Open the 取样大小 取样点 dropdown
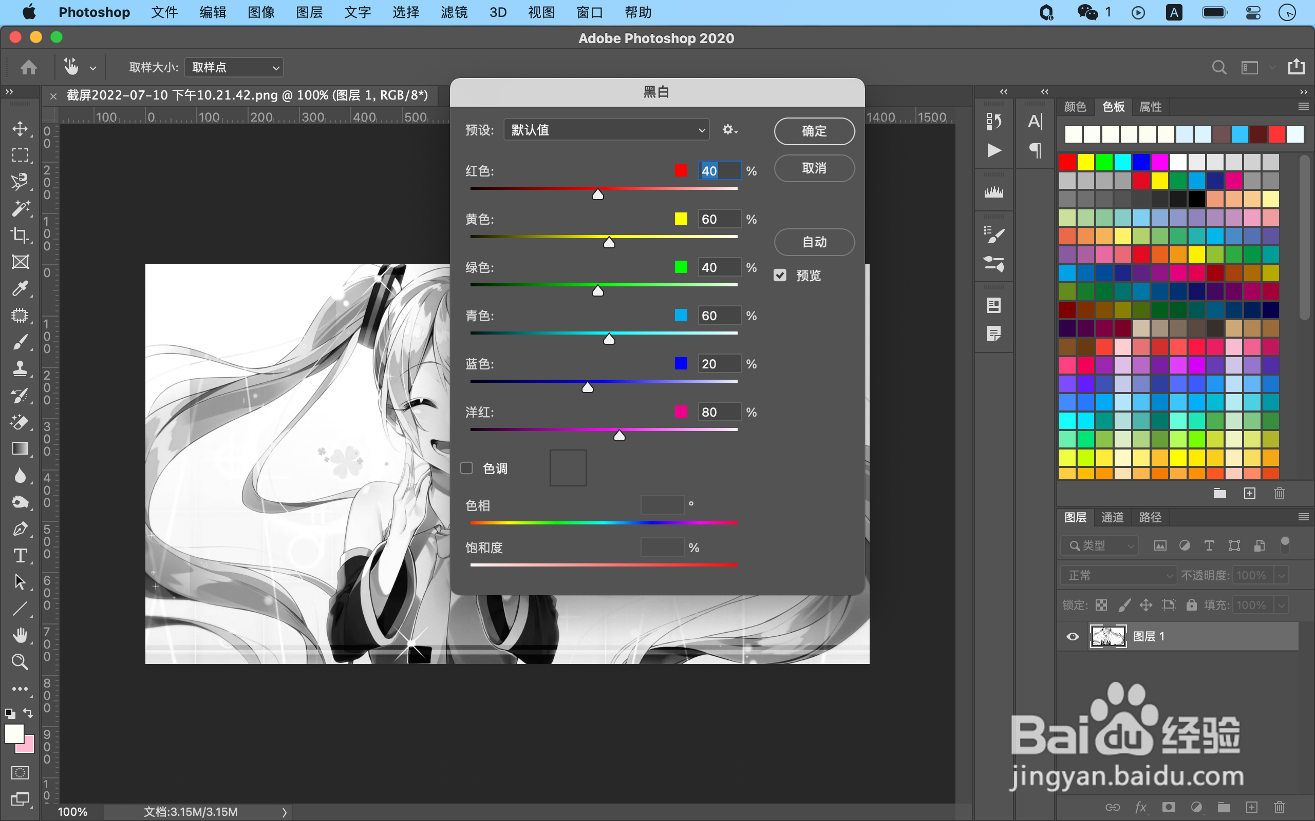Image resolution: width=1315 pixels, height=821 pixels. [234, 67]
